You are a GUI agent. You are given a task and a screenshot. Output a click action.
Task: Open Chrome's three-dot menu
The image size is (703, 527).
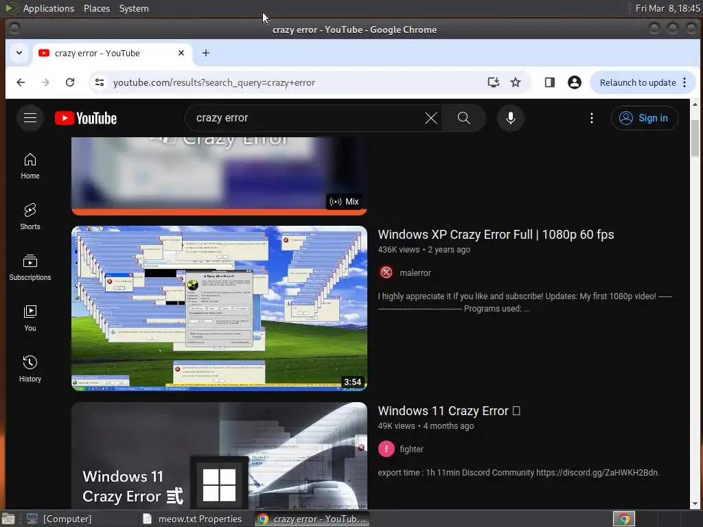tap(684, 82)
